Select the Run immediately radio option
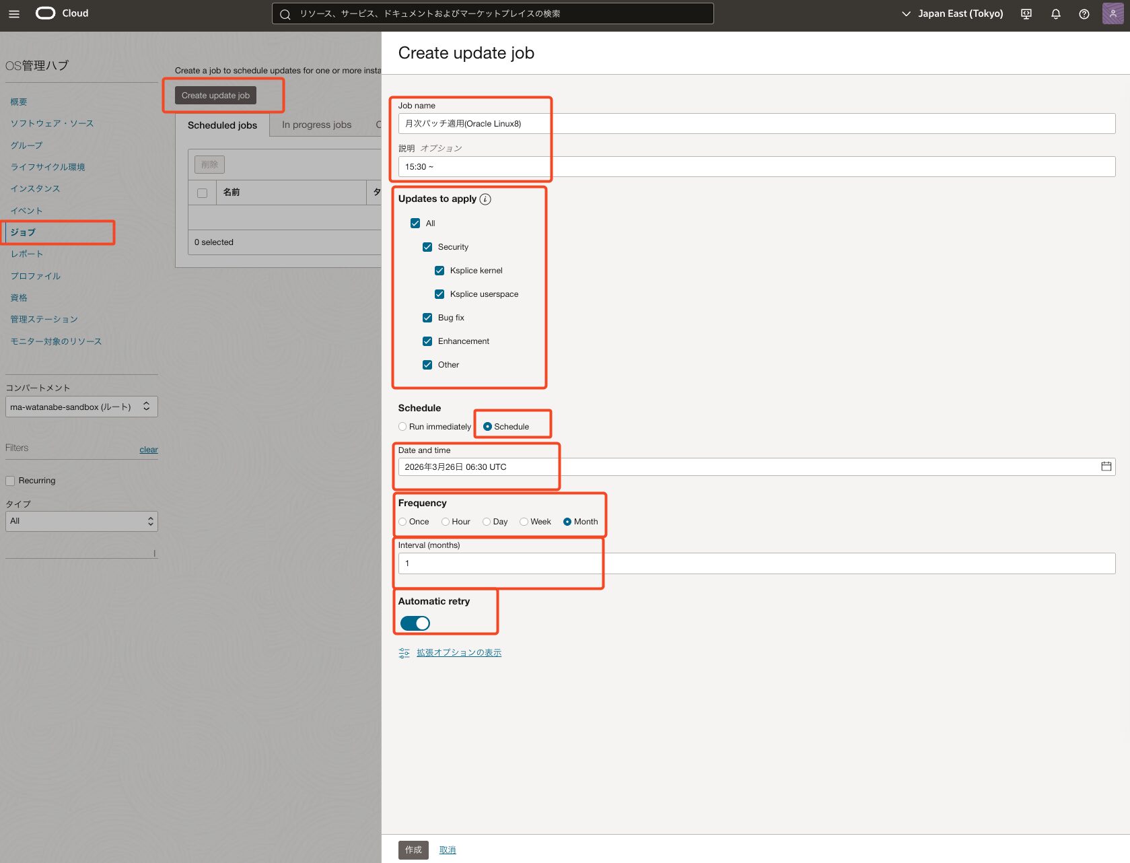The width and height of the screenshot is (1130, 863). pos(402,427)
